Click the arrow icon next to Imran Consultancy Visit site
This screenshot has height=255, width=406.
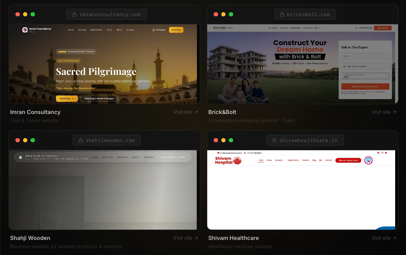tap(196, 112)
